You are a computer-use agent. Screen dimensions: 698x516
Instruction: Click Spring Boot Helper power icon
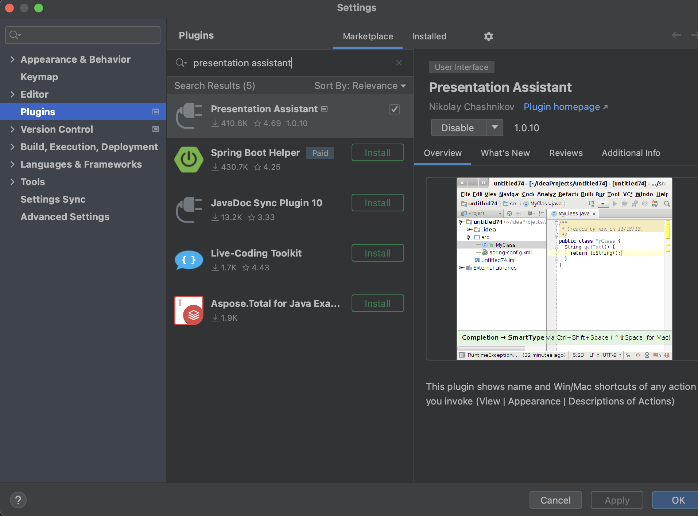189,160
